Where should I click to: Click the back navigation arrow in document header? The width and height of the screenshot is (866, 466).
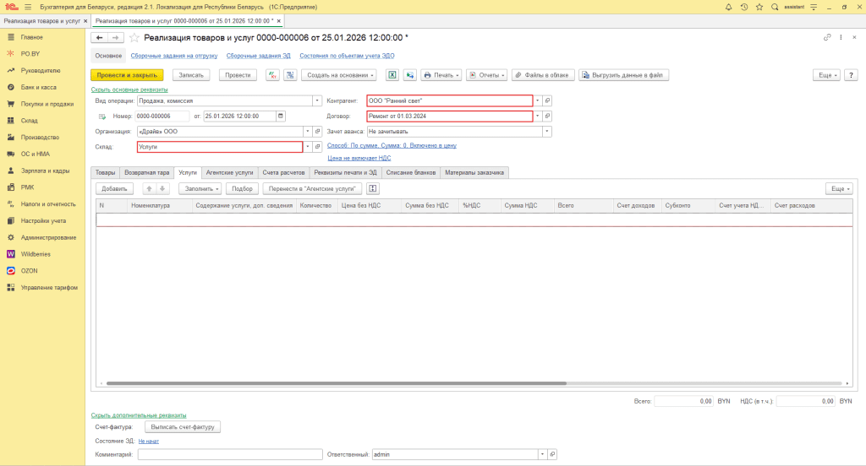coord(100,38)
